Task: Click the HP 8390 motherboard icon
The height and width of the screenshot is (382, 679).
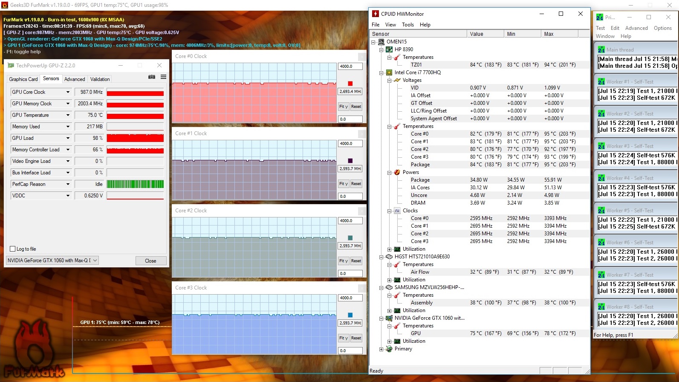Action: click(x=389, y=49)
